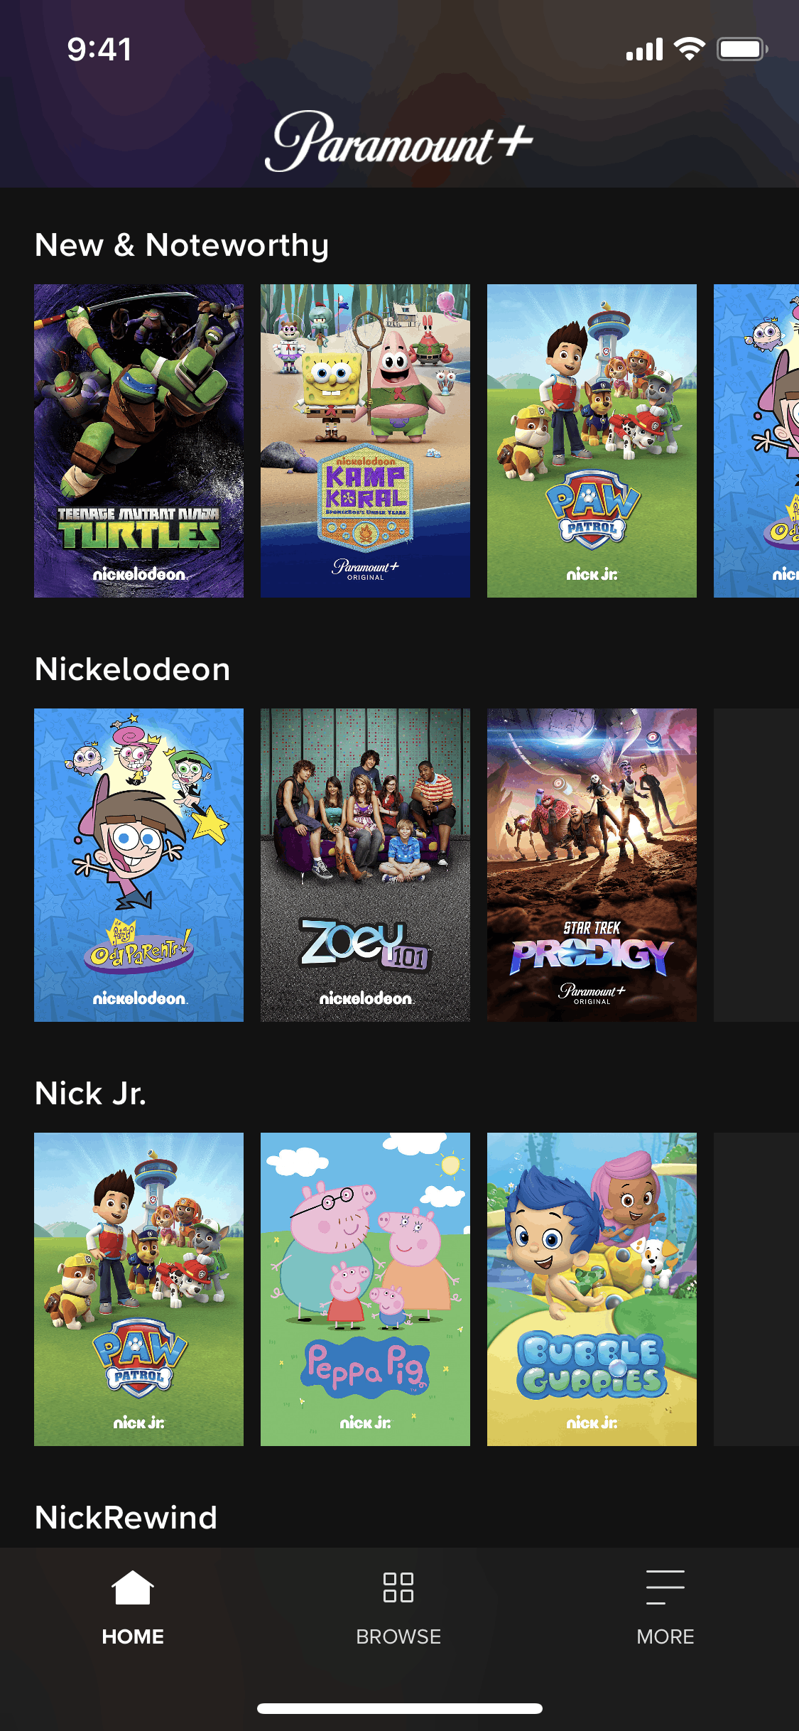Tap the Wi-Fi status icon

pos(688,49)
